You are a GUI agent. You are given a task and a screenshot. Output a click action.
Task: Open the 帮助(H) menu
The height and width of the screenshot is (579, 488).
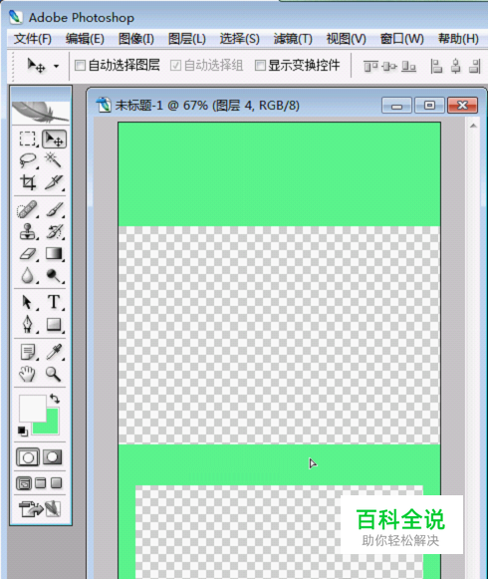[458, 39]
